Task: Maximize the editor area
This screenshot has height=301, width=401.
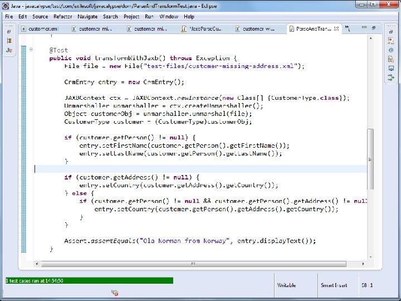Action: point(374,28)
